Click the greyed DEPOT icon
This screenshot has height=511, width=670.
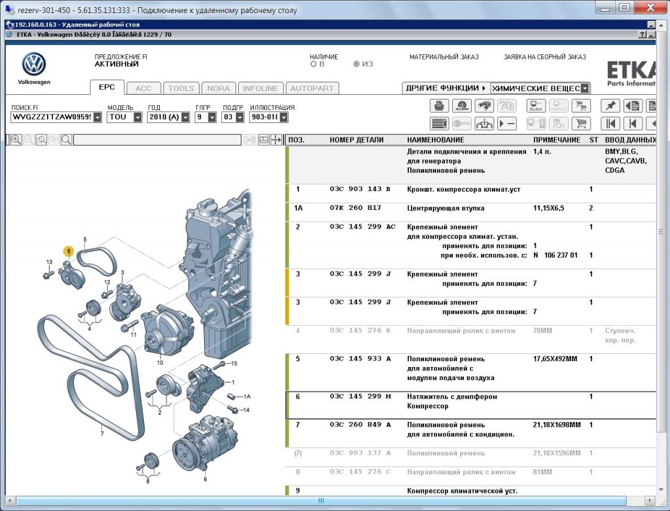tap(558, 105)
